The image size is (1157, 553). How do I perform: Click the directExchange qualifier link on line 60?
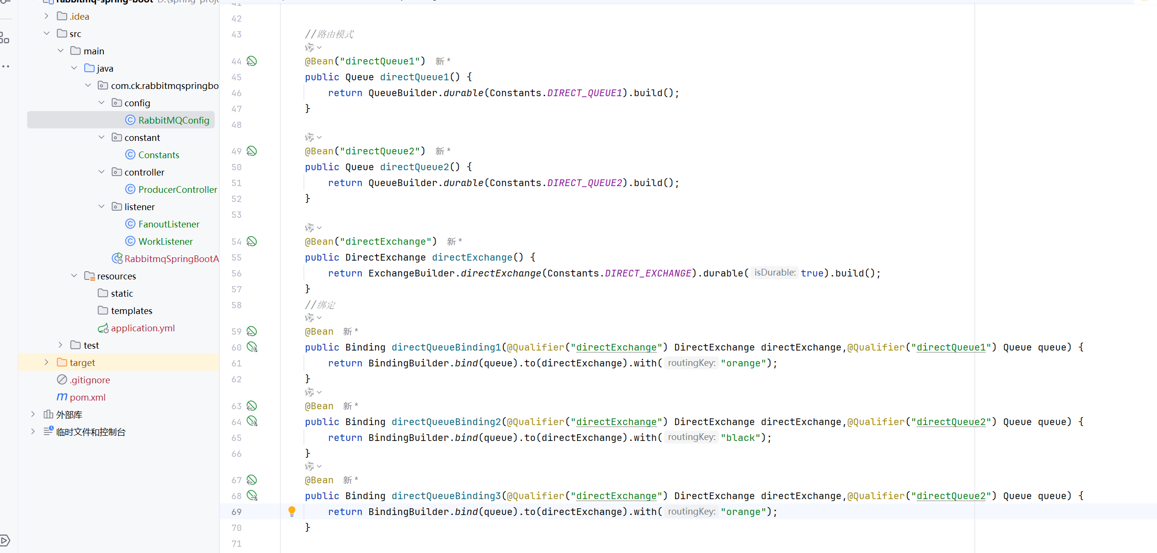tap(616, 347)
